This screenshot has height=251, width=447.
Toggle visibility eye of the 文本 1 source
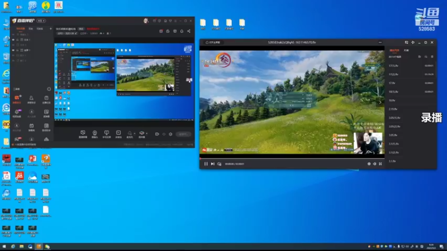pyautogui.click(x=13, y=40)
